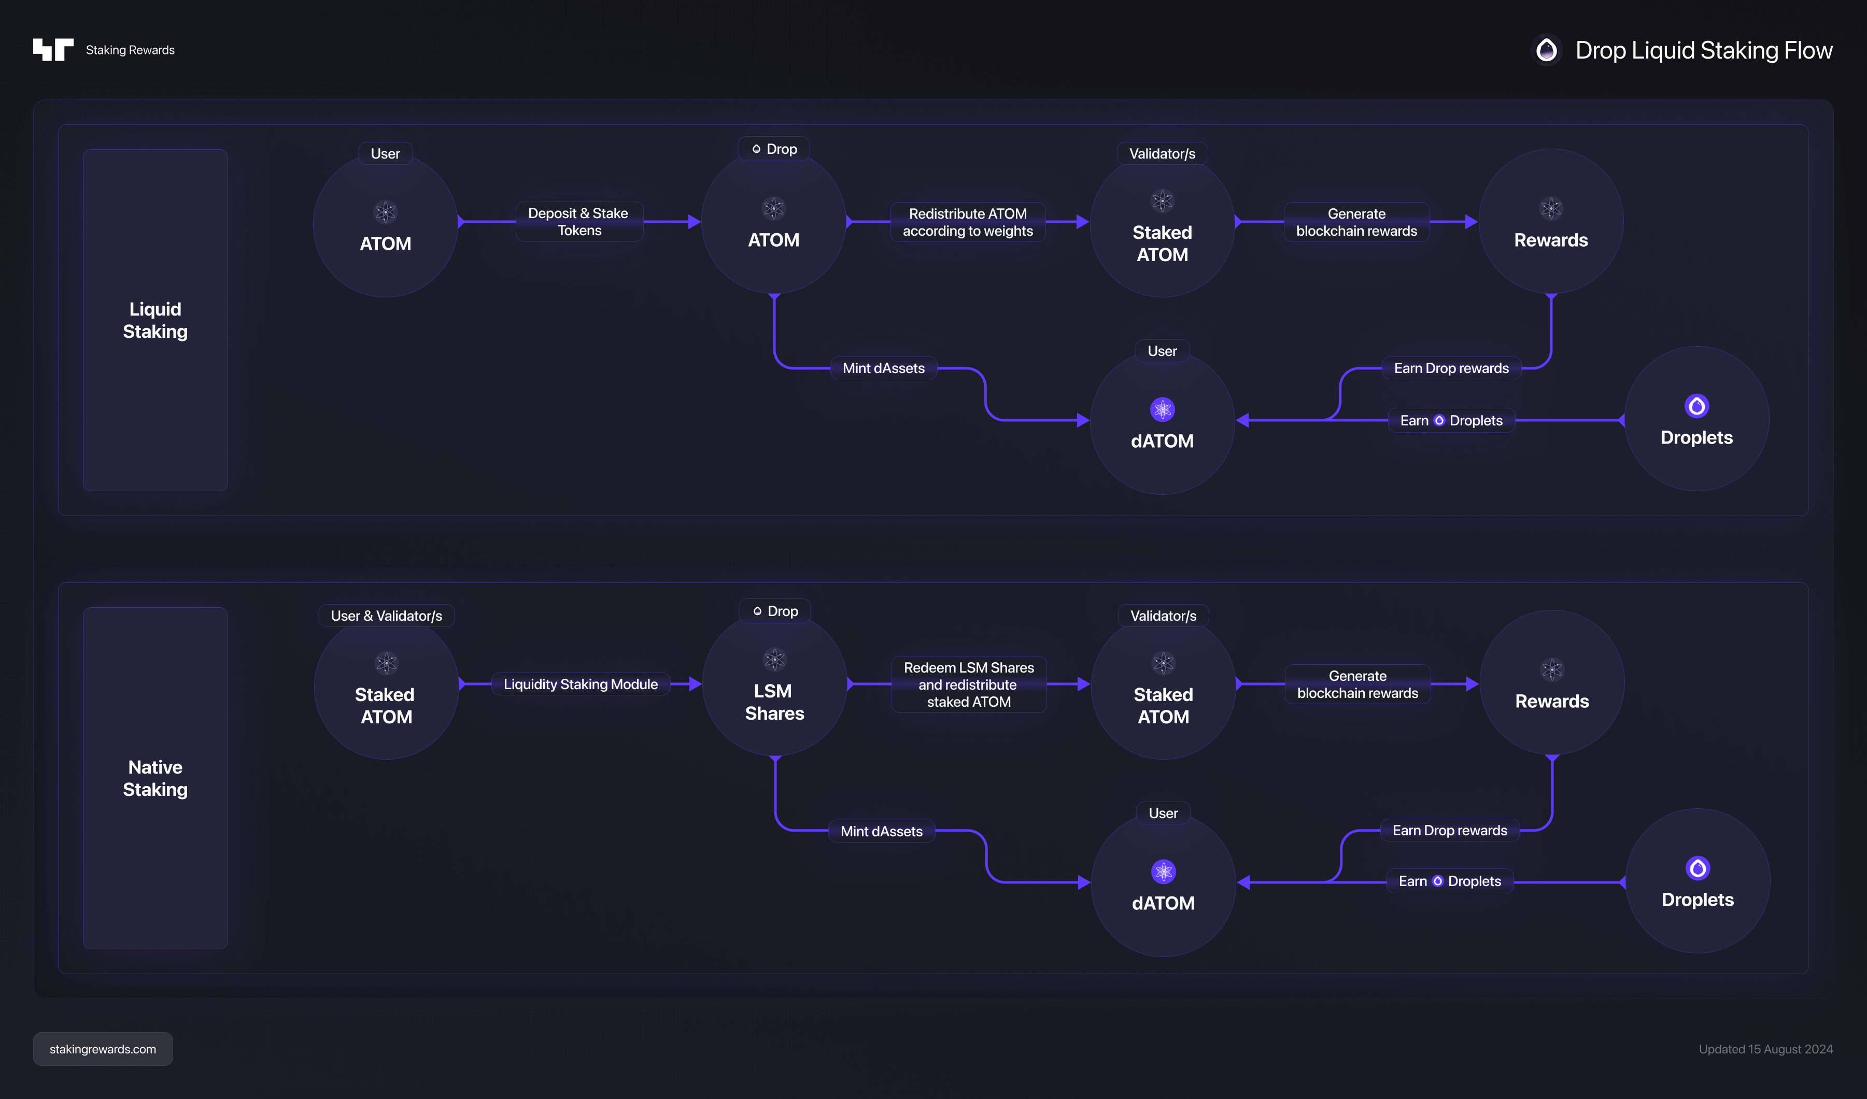Click Droplets text in Native Staking circle
This screenshot has width=1867, height=1099.
pyautogui.click(x=1698, y=900)
